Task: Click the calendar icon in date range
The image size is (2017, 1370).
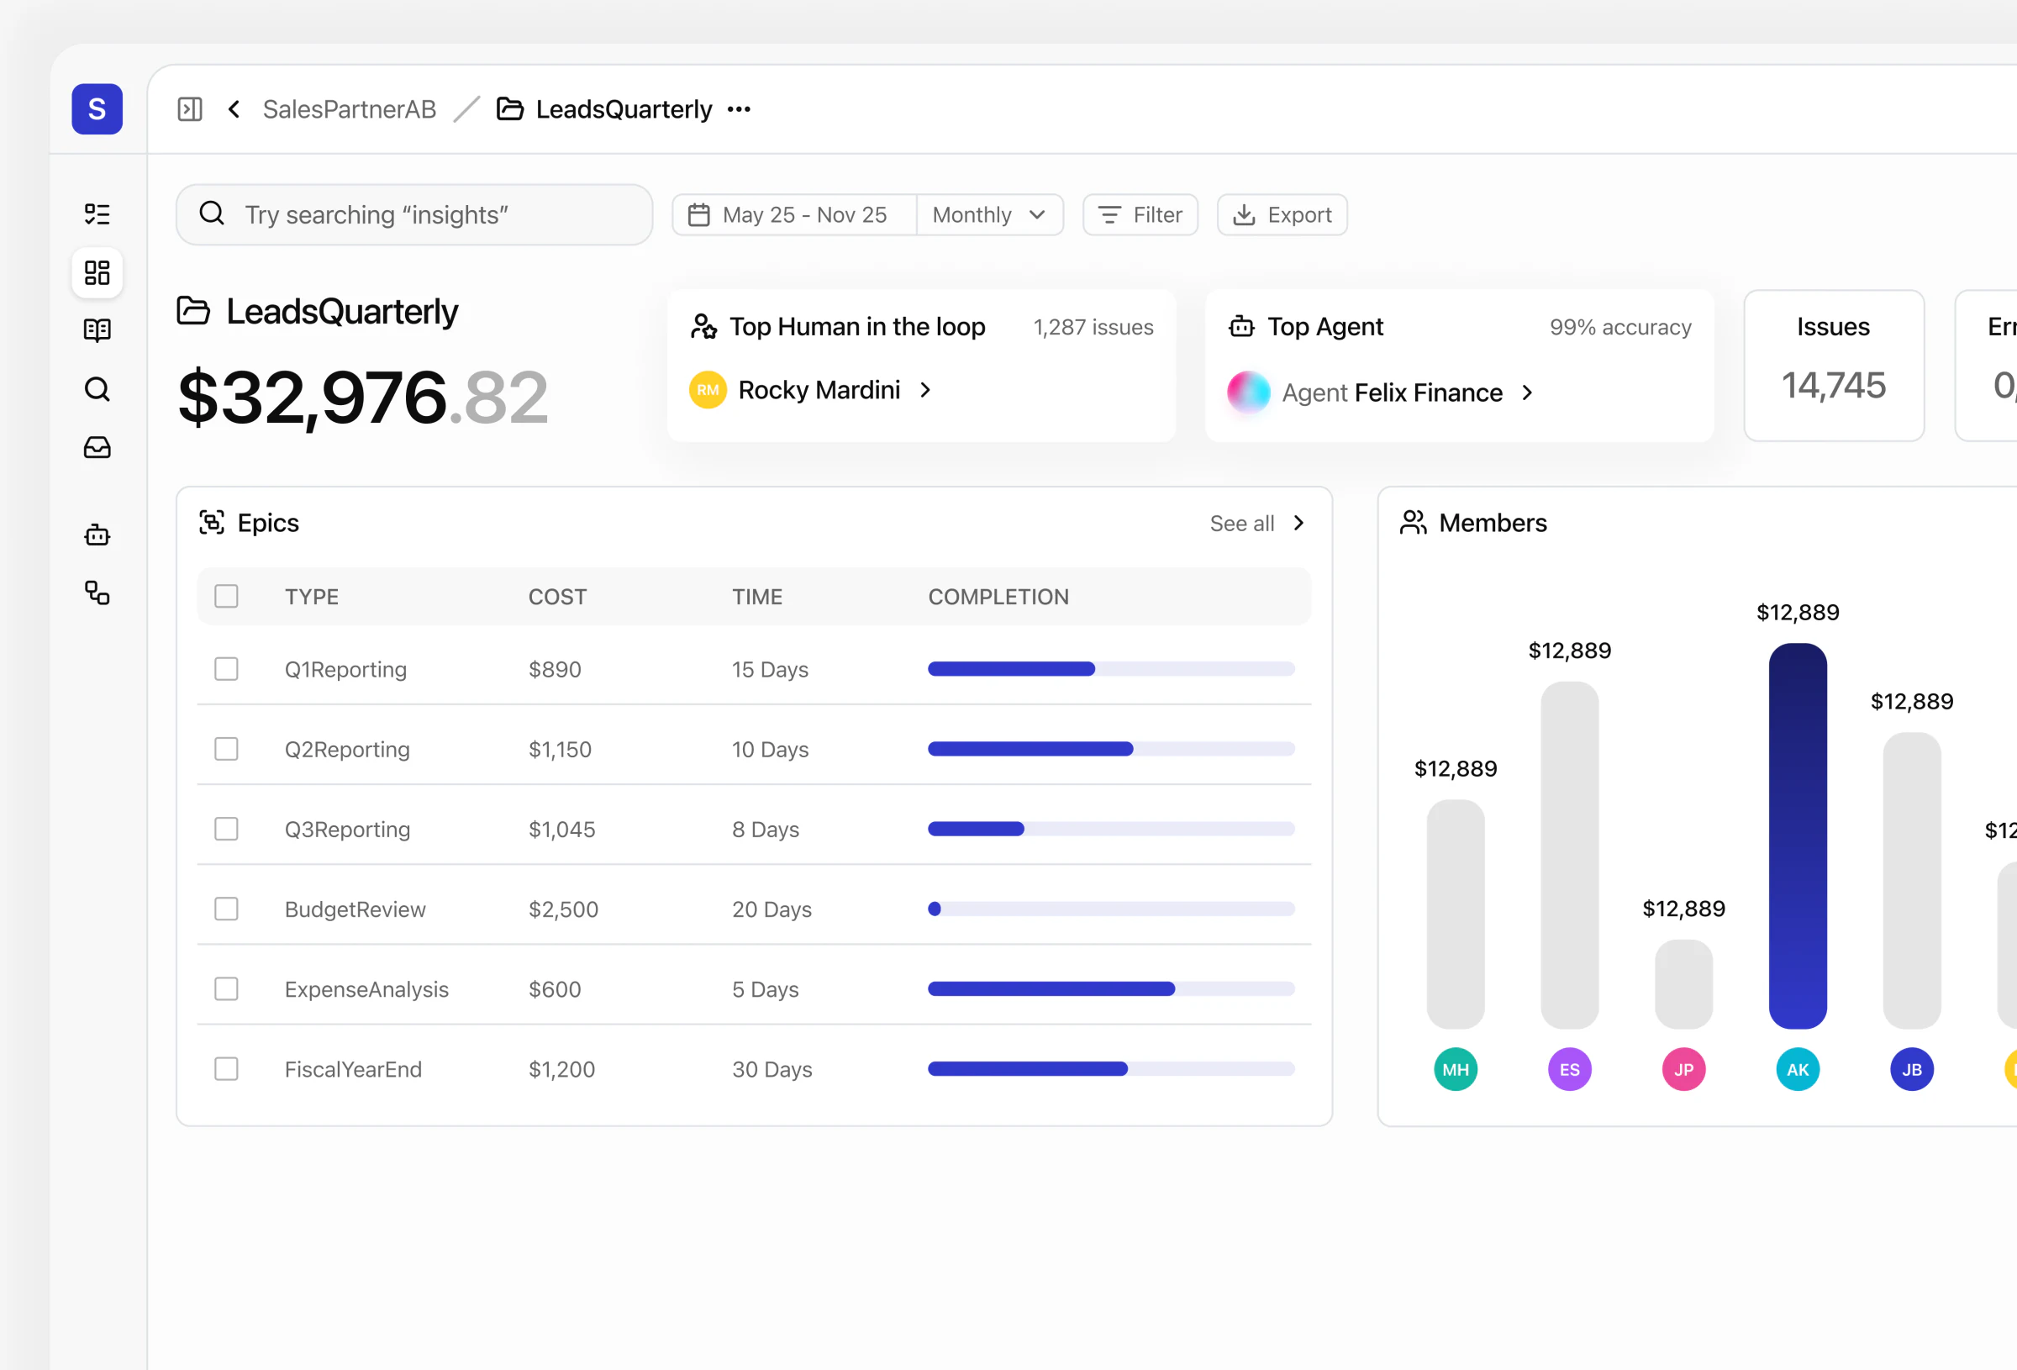Action: [698, 214]
